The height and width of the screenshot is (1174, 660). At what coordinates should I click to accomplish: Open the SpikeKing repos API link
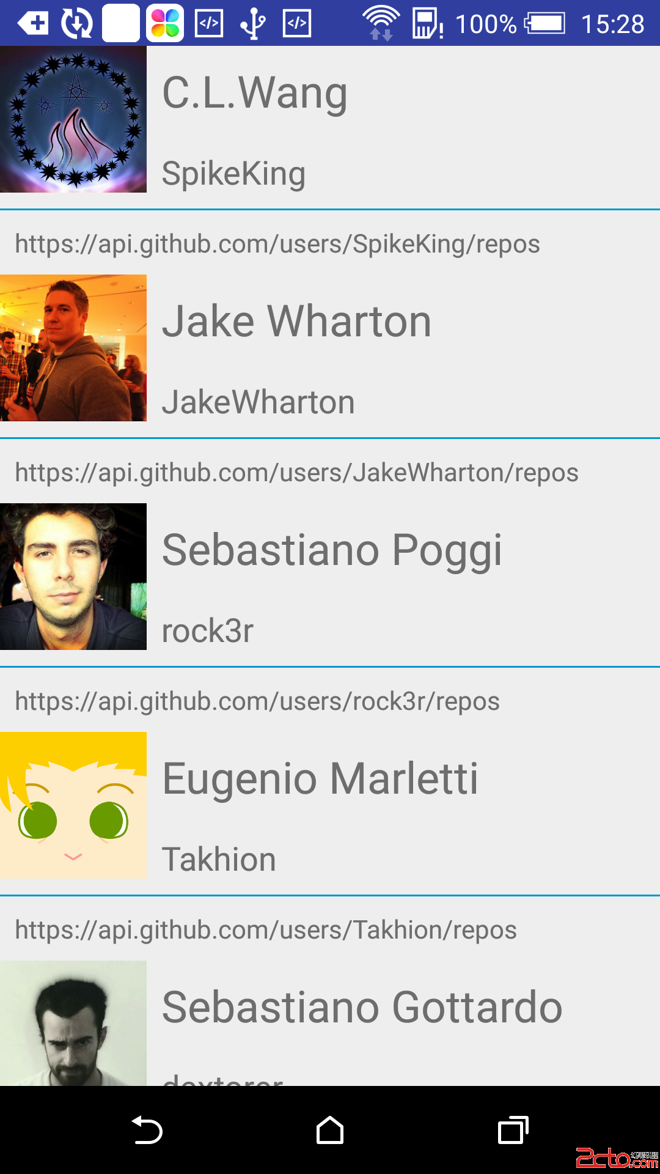tap(277, 244)
